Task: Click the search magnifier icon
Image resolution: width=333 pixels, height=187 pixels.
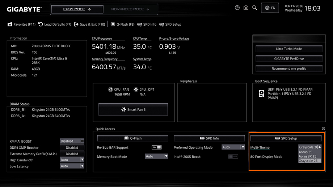Action: click(254, 8)
